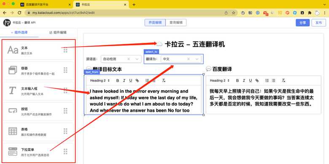Click the browser forward arrow
This screenshot has height=164, width=329.
click(12, 13)
